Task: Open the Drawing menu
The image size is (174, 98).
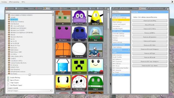Action: tap(4, 2)
